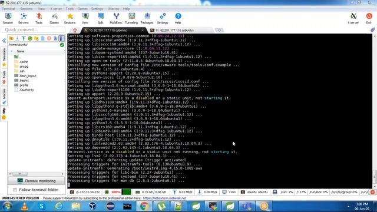Image resolution: width=377 pixels, height=212 pixels.
Task: Click the SFTP new file icon
Action: (43, 38)
